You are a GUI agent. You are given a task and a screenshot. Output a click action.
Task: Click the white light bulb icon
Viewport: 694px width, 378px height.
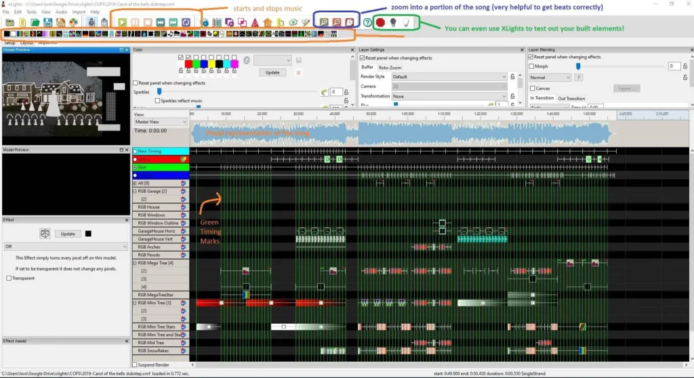(x=405, y=22)
